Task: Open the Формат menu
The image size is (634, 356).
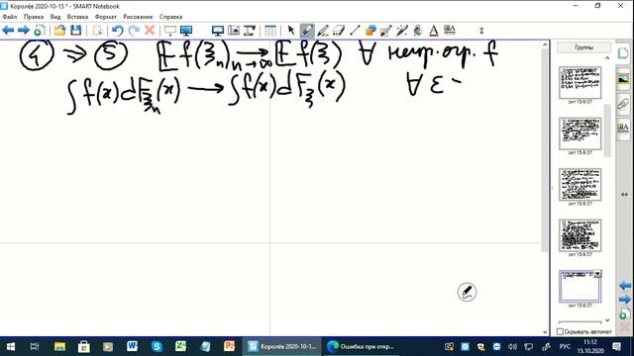Action: click(106, 17)
